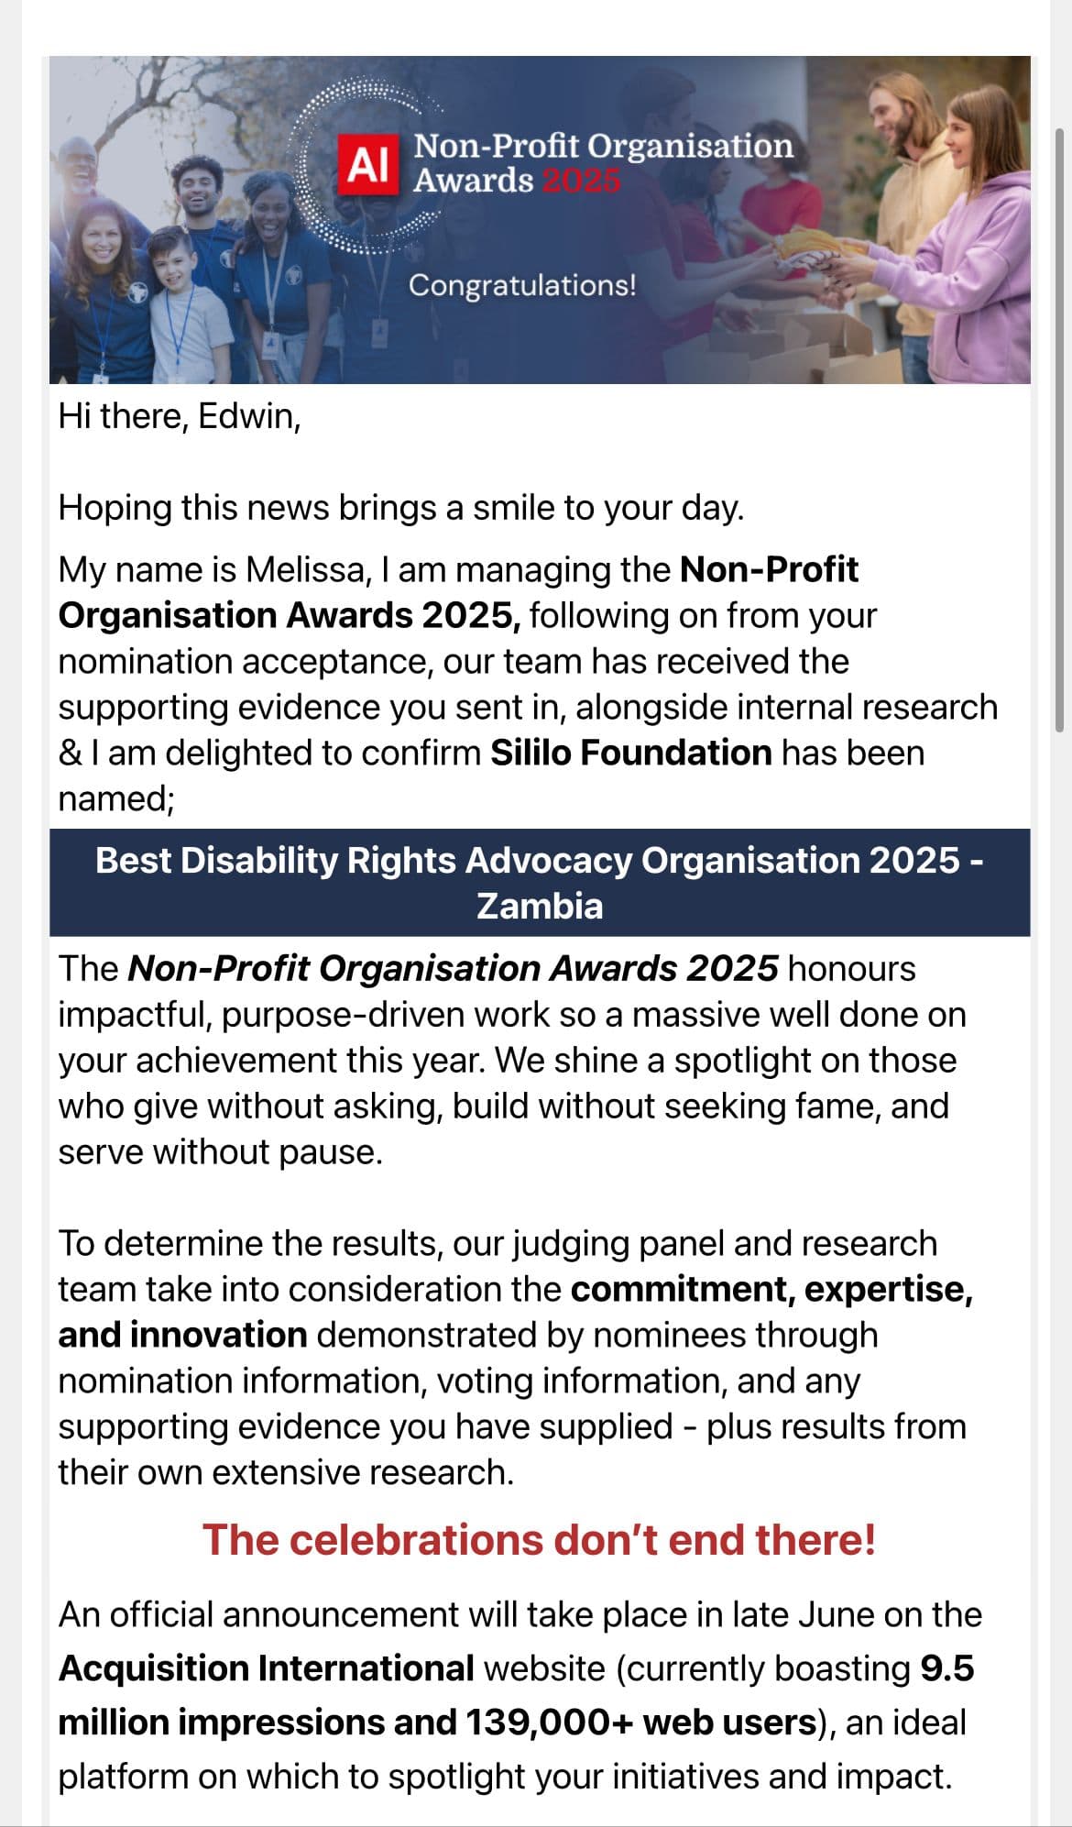Select the dark blue award title bar

click(540, 882)
